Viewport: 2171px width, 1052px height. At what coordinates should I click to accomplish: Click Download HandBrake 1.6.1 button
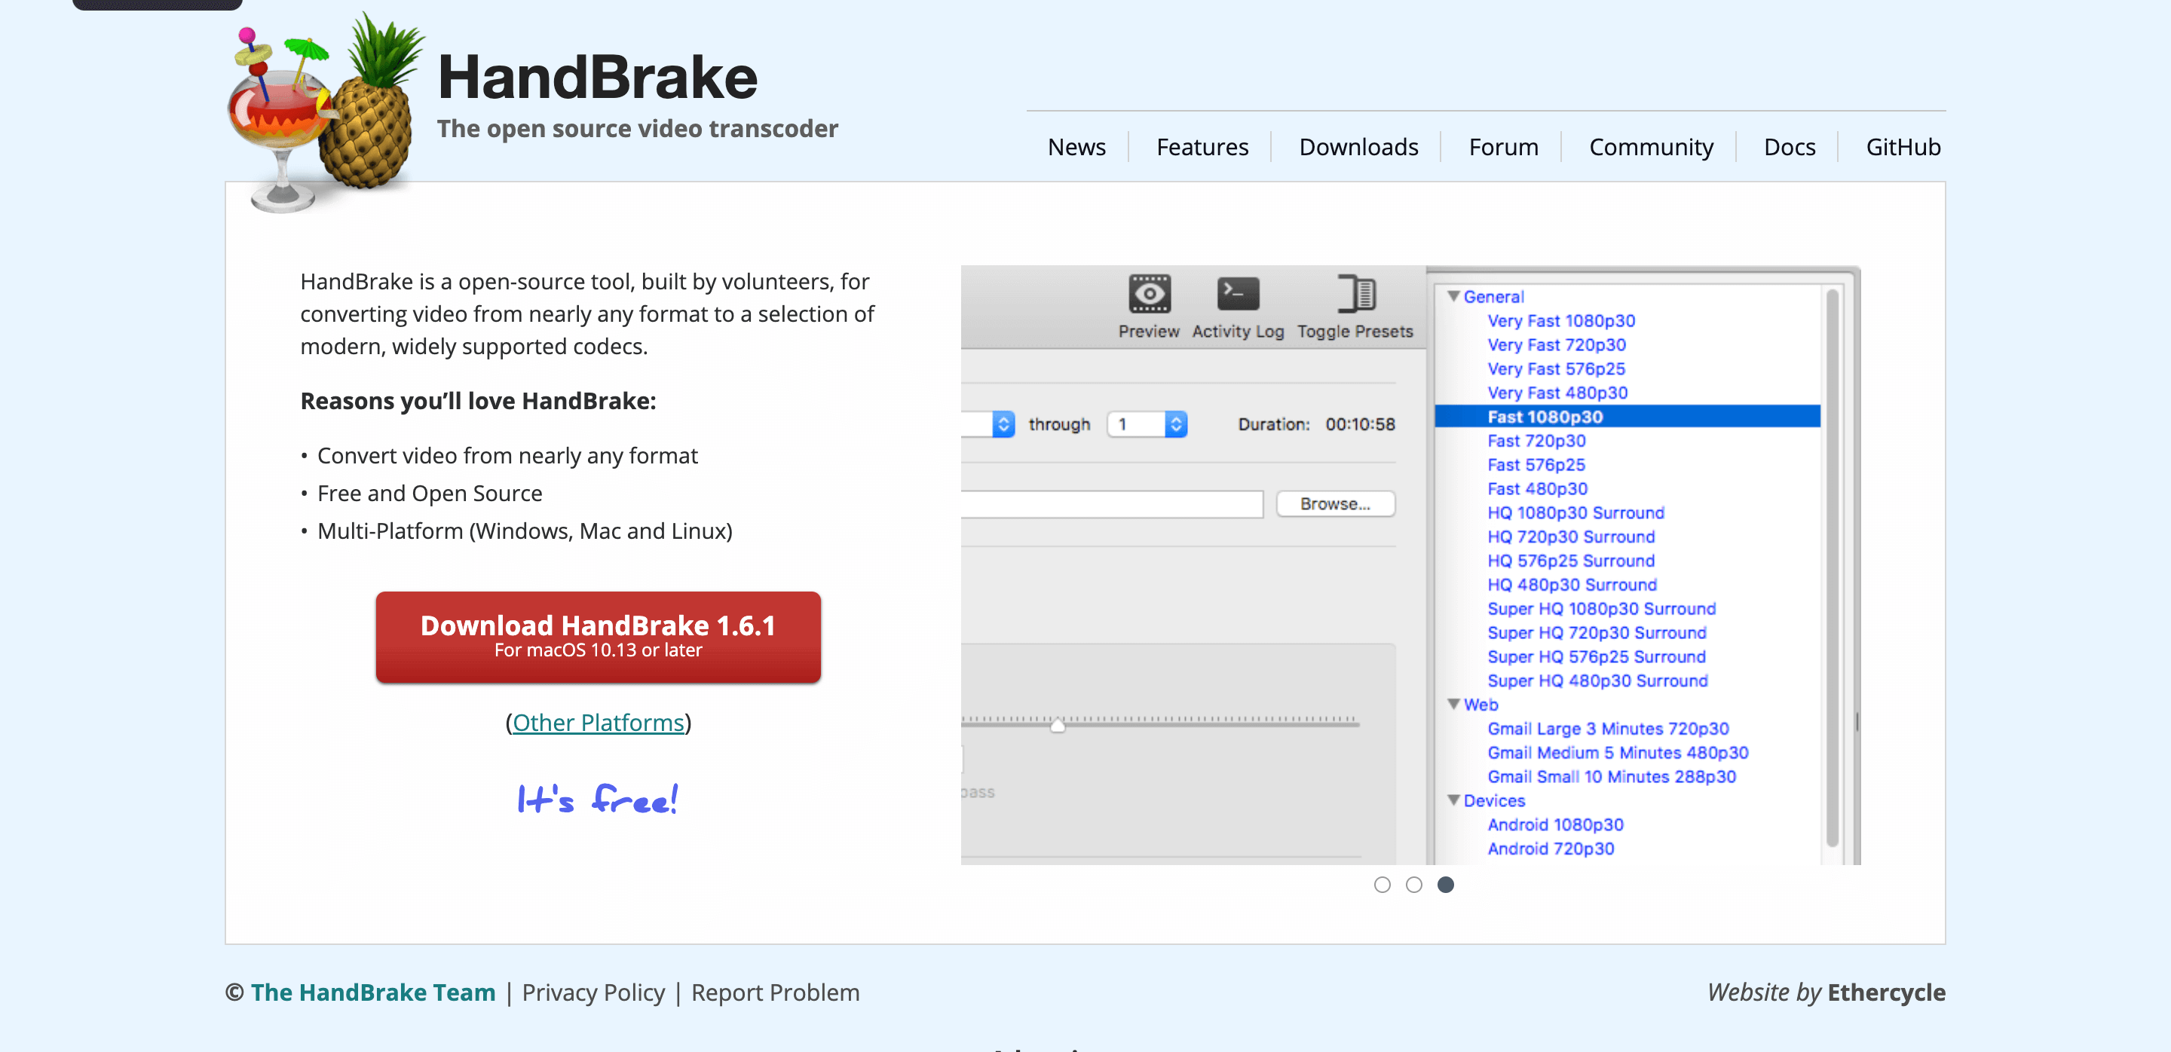pos(598,637)
